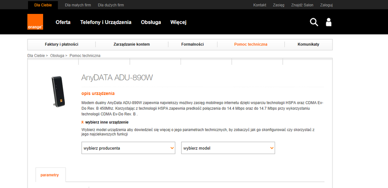This screenshot has width=388, height=188.
Task: Open the 'Zasięg' coverage link
Action: click(x=278, y=5)
